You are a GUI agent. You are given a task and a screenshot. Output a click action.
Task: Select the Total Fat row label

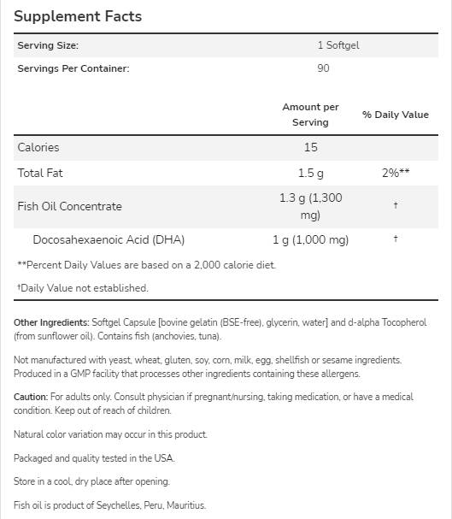pos(40,173)
